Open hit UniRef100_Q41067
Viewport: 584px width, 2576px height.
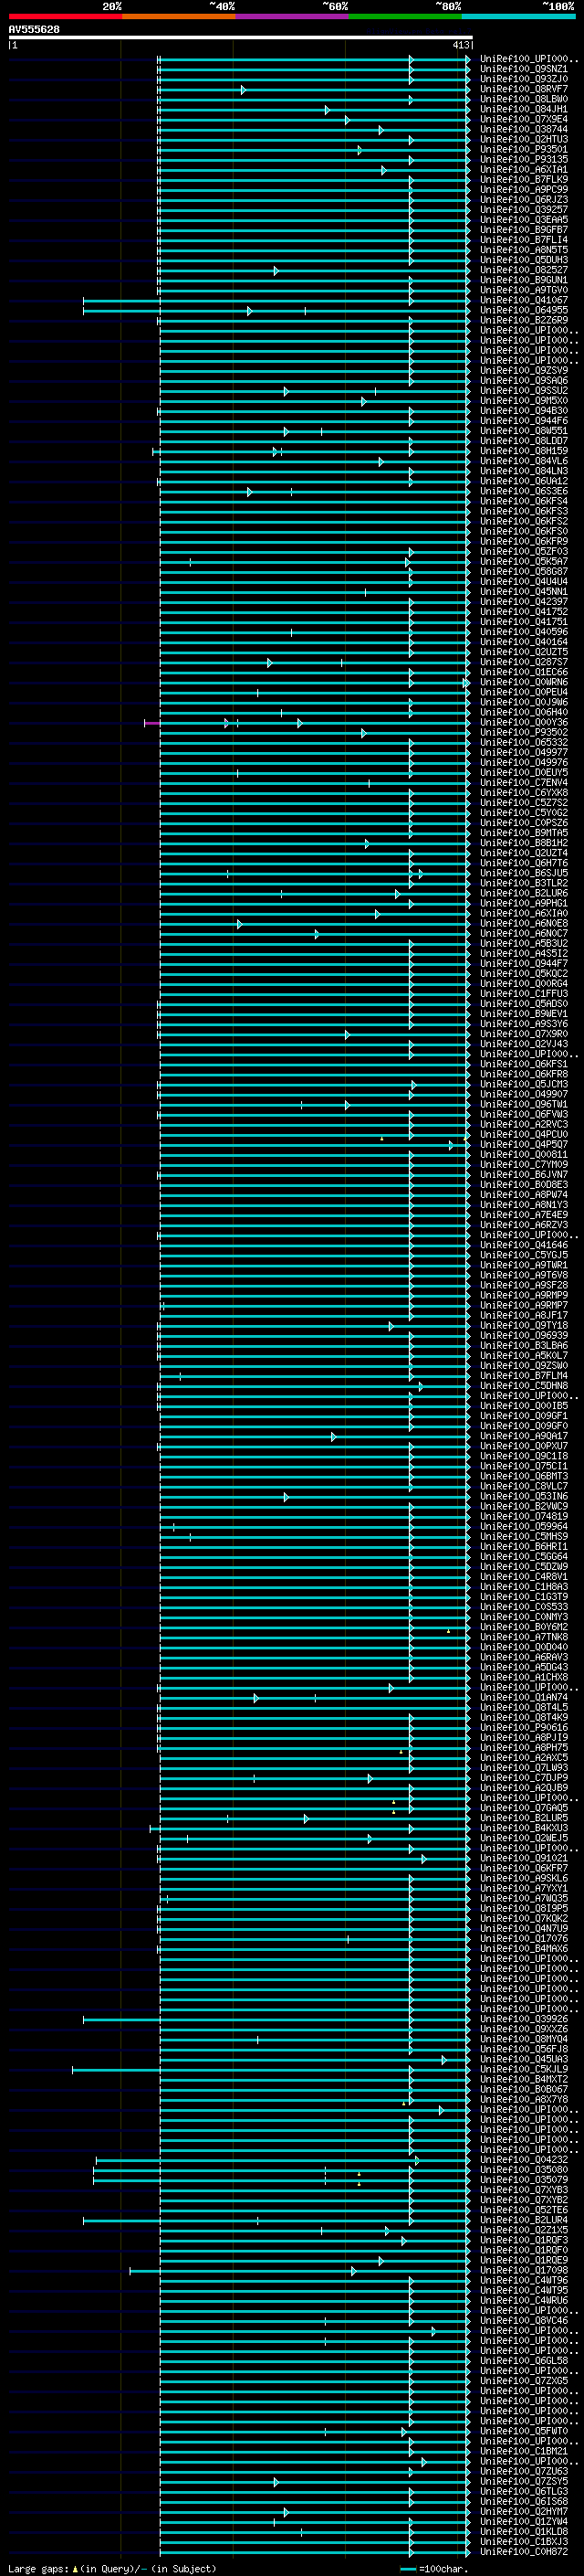pos(524,300)
